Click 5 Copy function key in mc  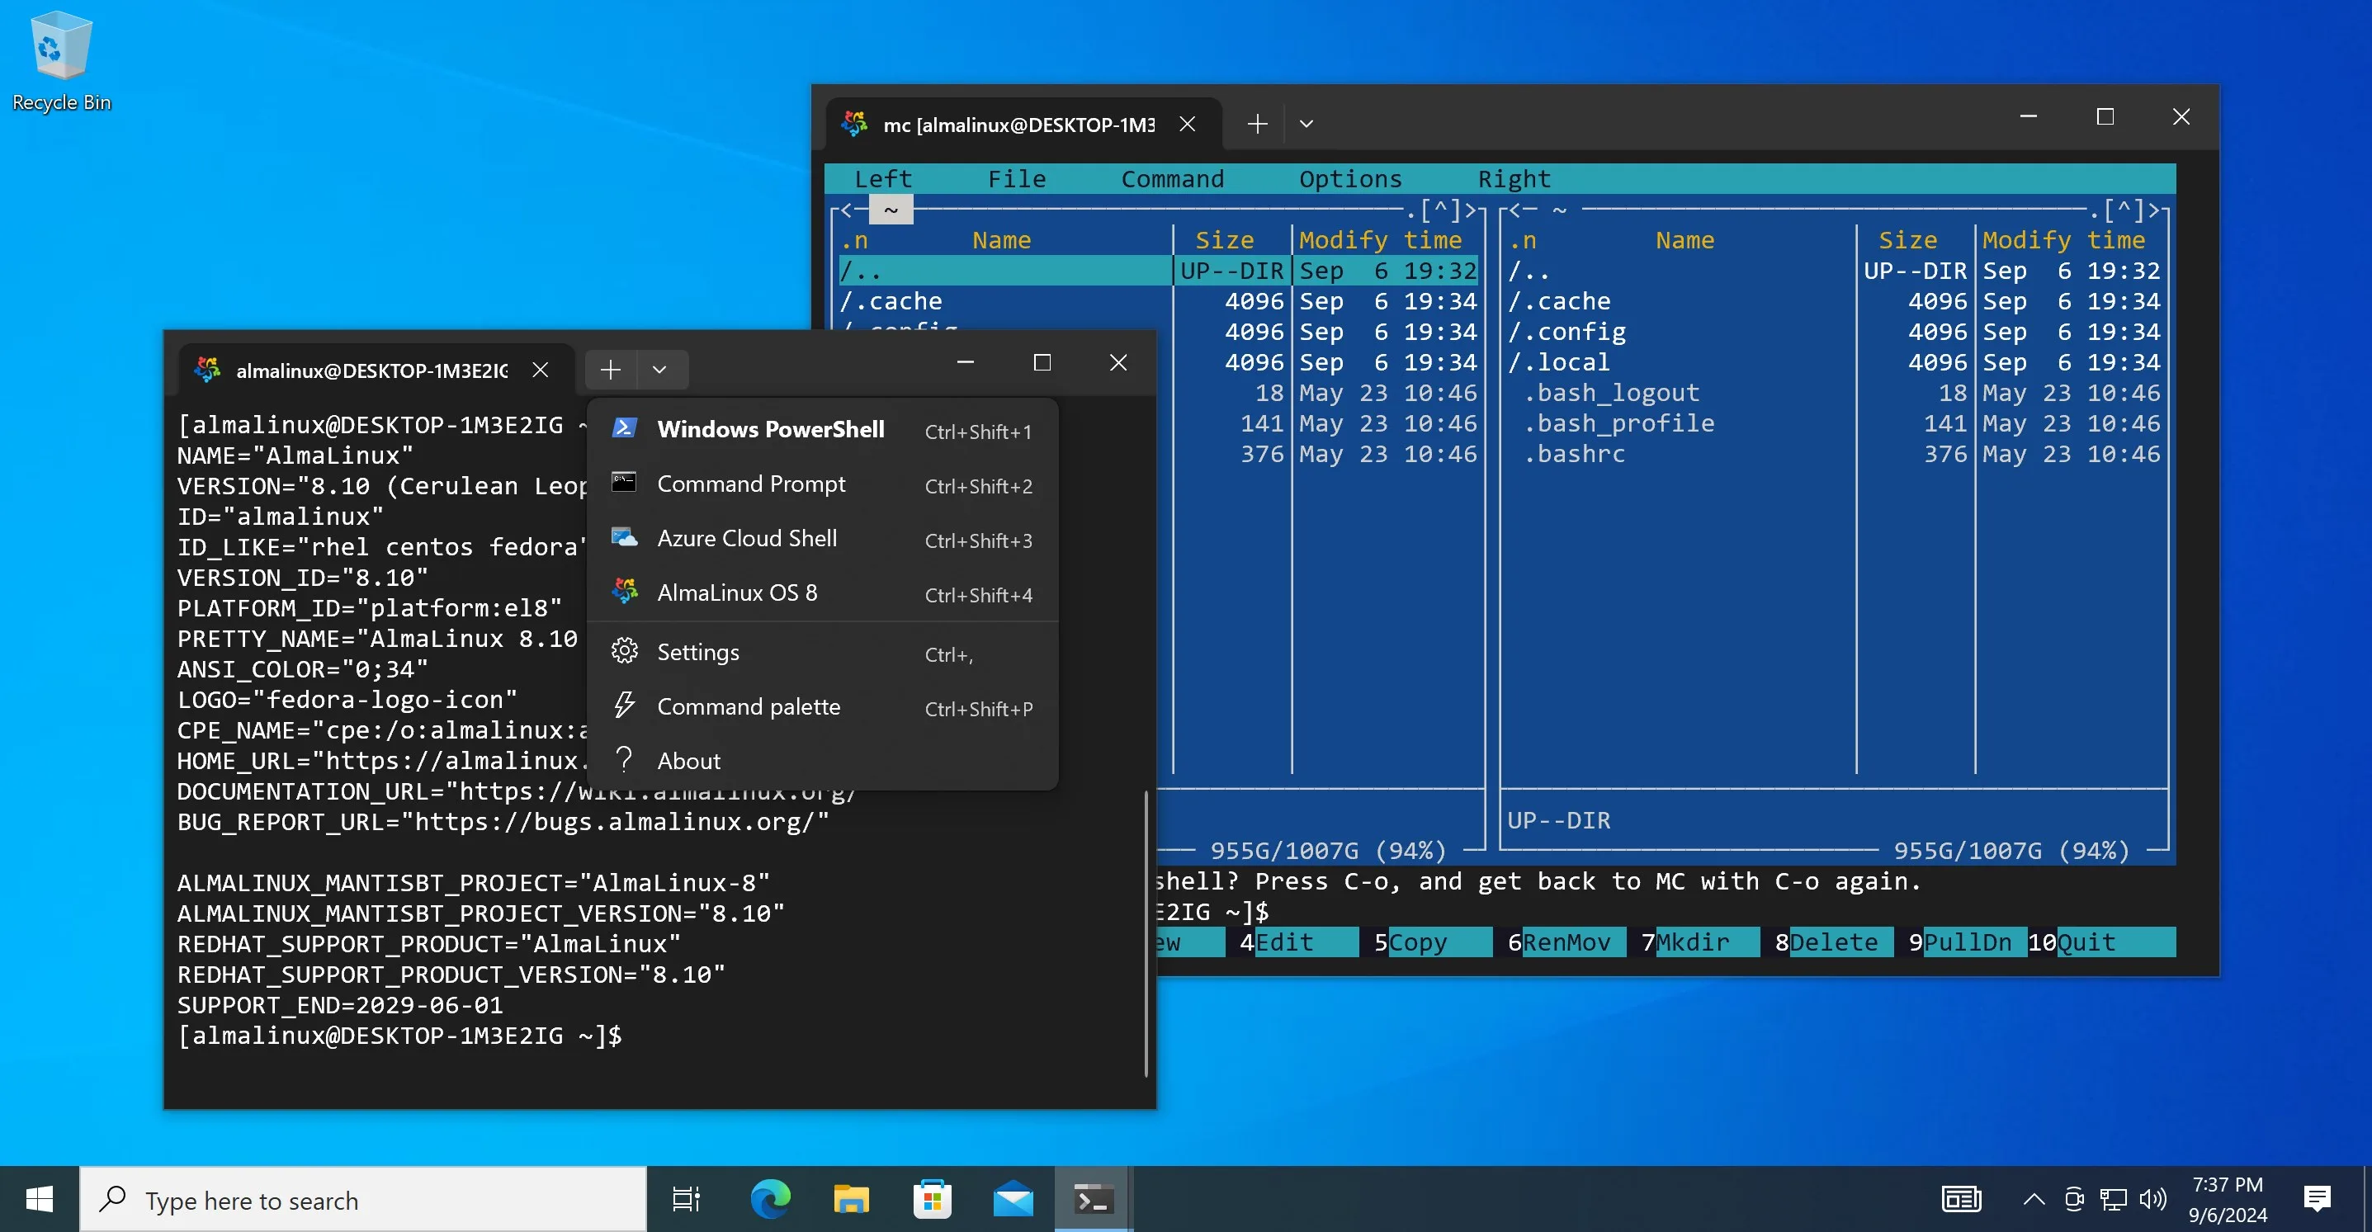[1433, 943]
